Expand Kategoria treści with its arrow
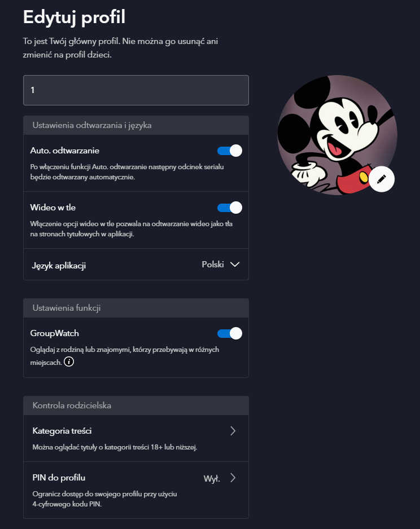This screenshot has height=529, width=420. pos(233,431)
